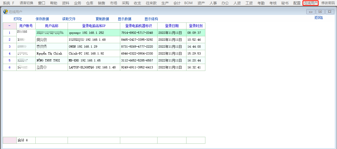Open the 仓库 menu
Screen dimensions: 337x149
(x=90, y=3)
